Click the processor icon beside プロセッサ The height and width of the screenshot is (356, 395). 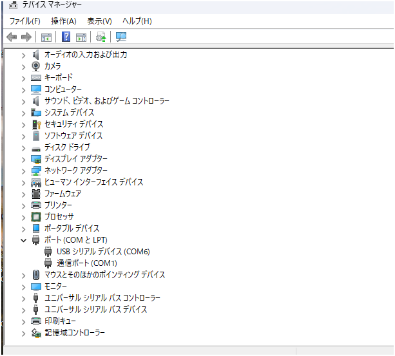pos(36,217)
